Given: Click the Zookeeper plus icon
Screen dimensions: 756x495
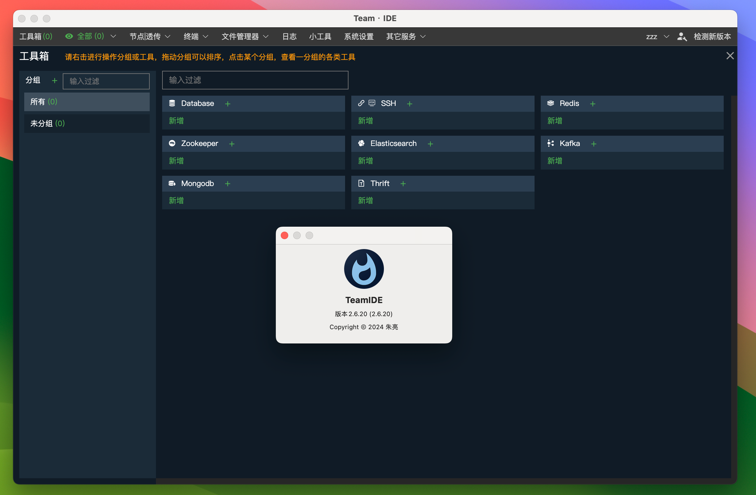Looking at the screenshot, I should (232, 144).
